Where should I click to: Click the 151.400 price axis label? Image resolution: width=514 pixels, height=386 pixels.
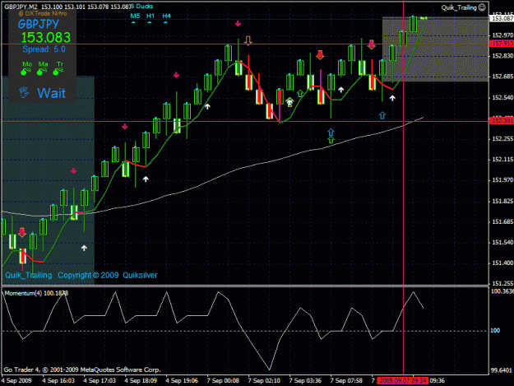pyautogui.click(x=502, y=263)
